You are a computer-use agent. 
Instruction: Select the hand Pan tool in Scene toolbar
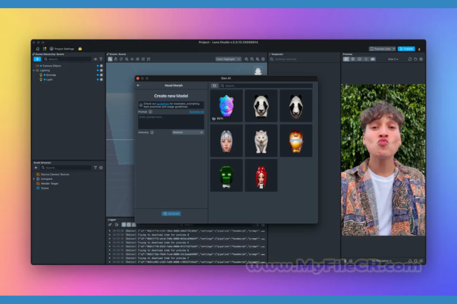click(x=116, y=59)
